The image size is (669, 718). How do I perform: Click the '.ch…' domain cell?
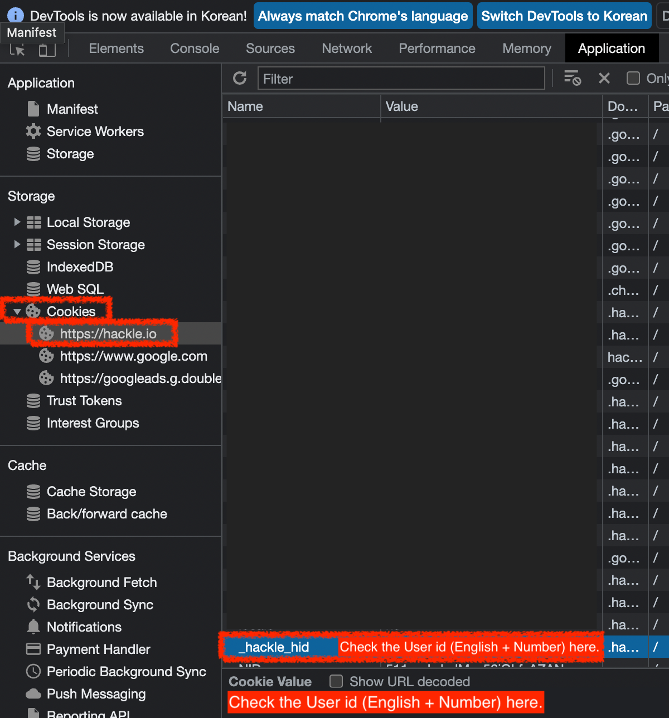pyautogui.click(x=625, y=290)
